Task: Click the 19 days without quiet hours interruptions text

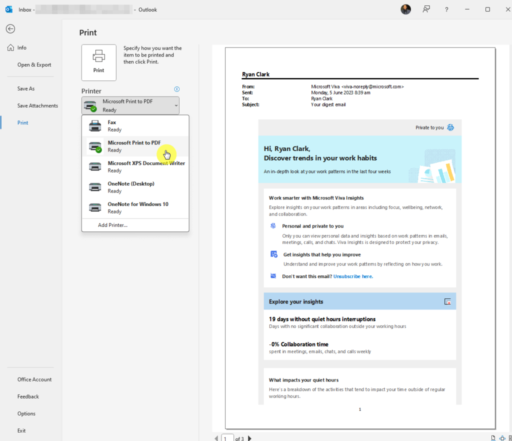Action: coord(322,319)
